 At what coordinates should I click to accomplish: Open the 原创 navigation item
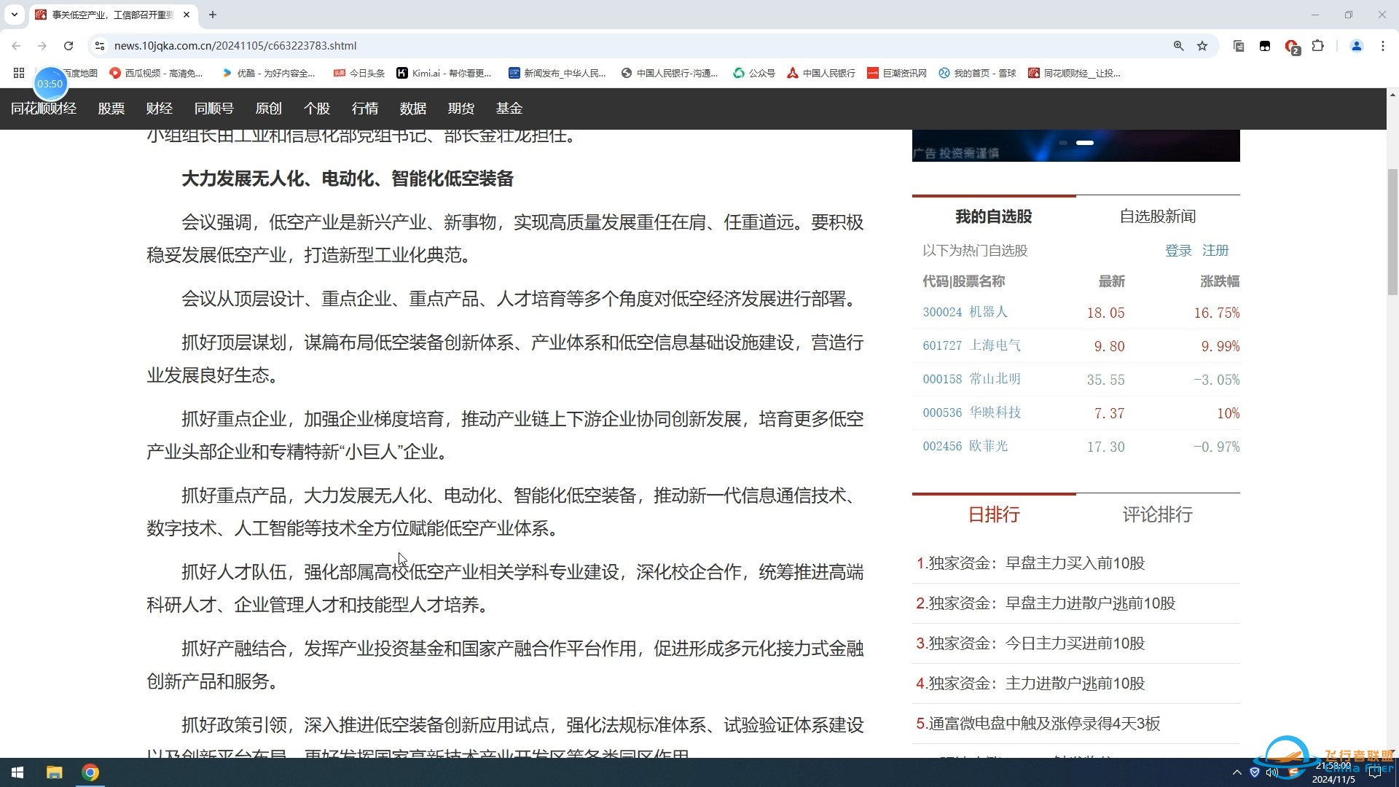click(269, 109)
